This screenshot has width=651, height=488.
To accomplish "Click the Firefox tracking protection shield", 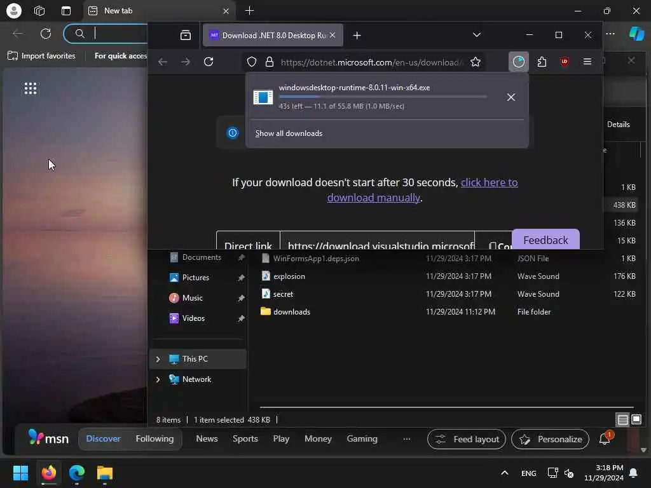I will tap(252, 62).
